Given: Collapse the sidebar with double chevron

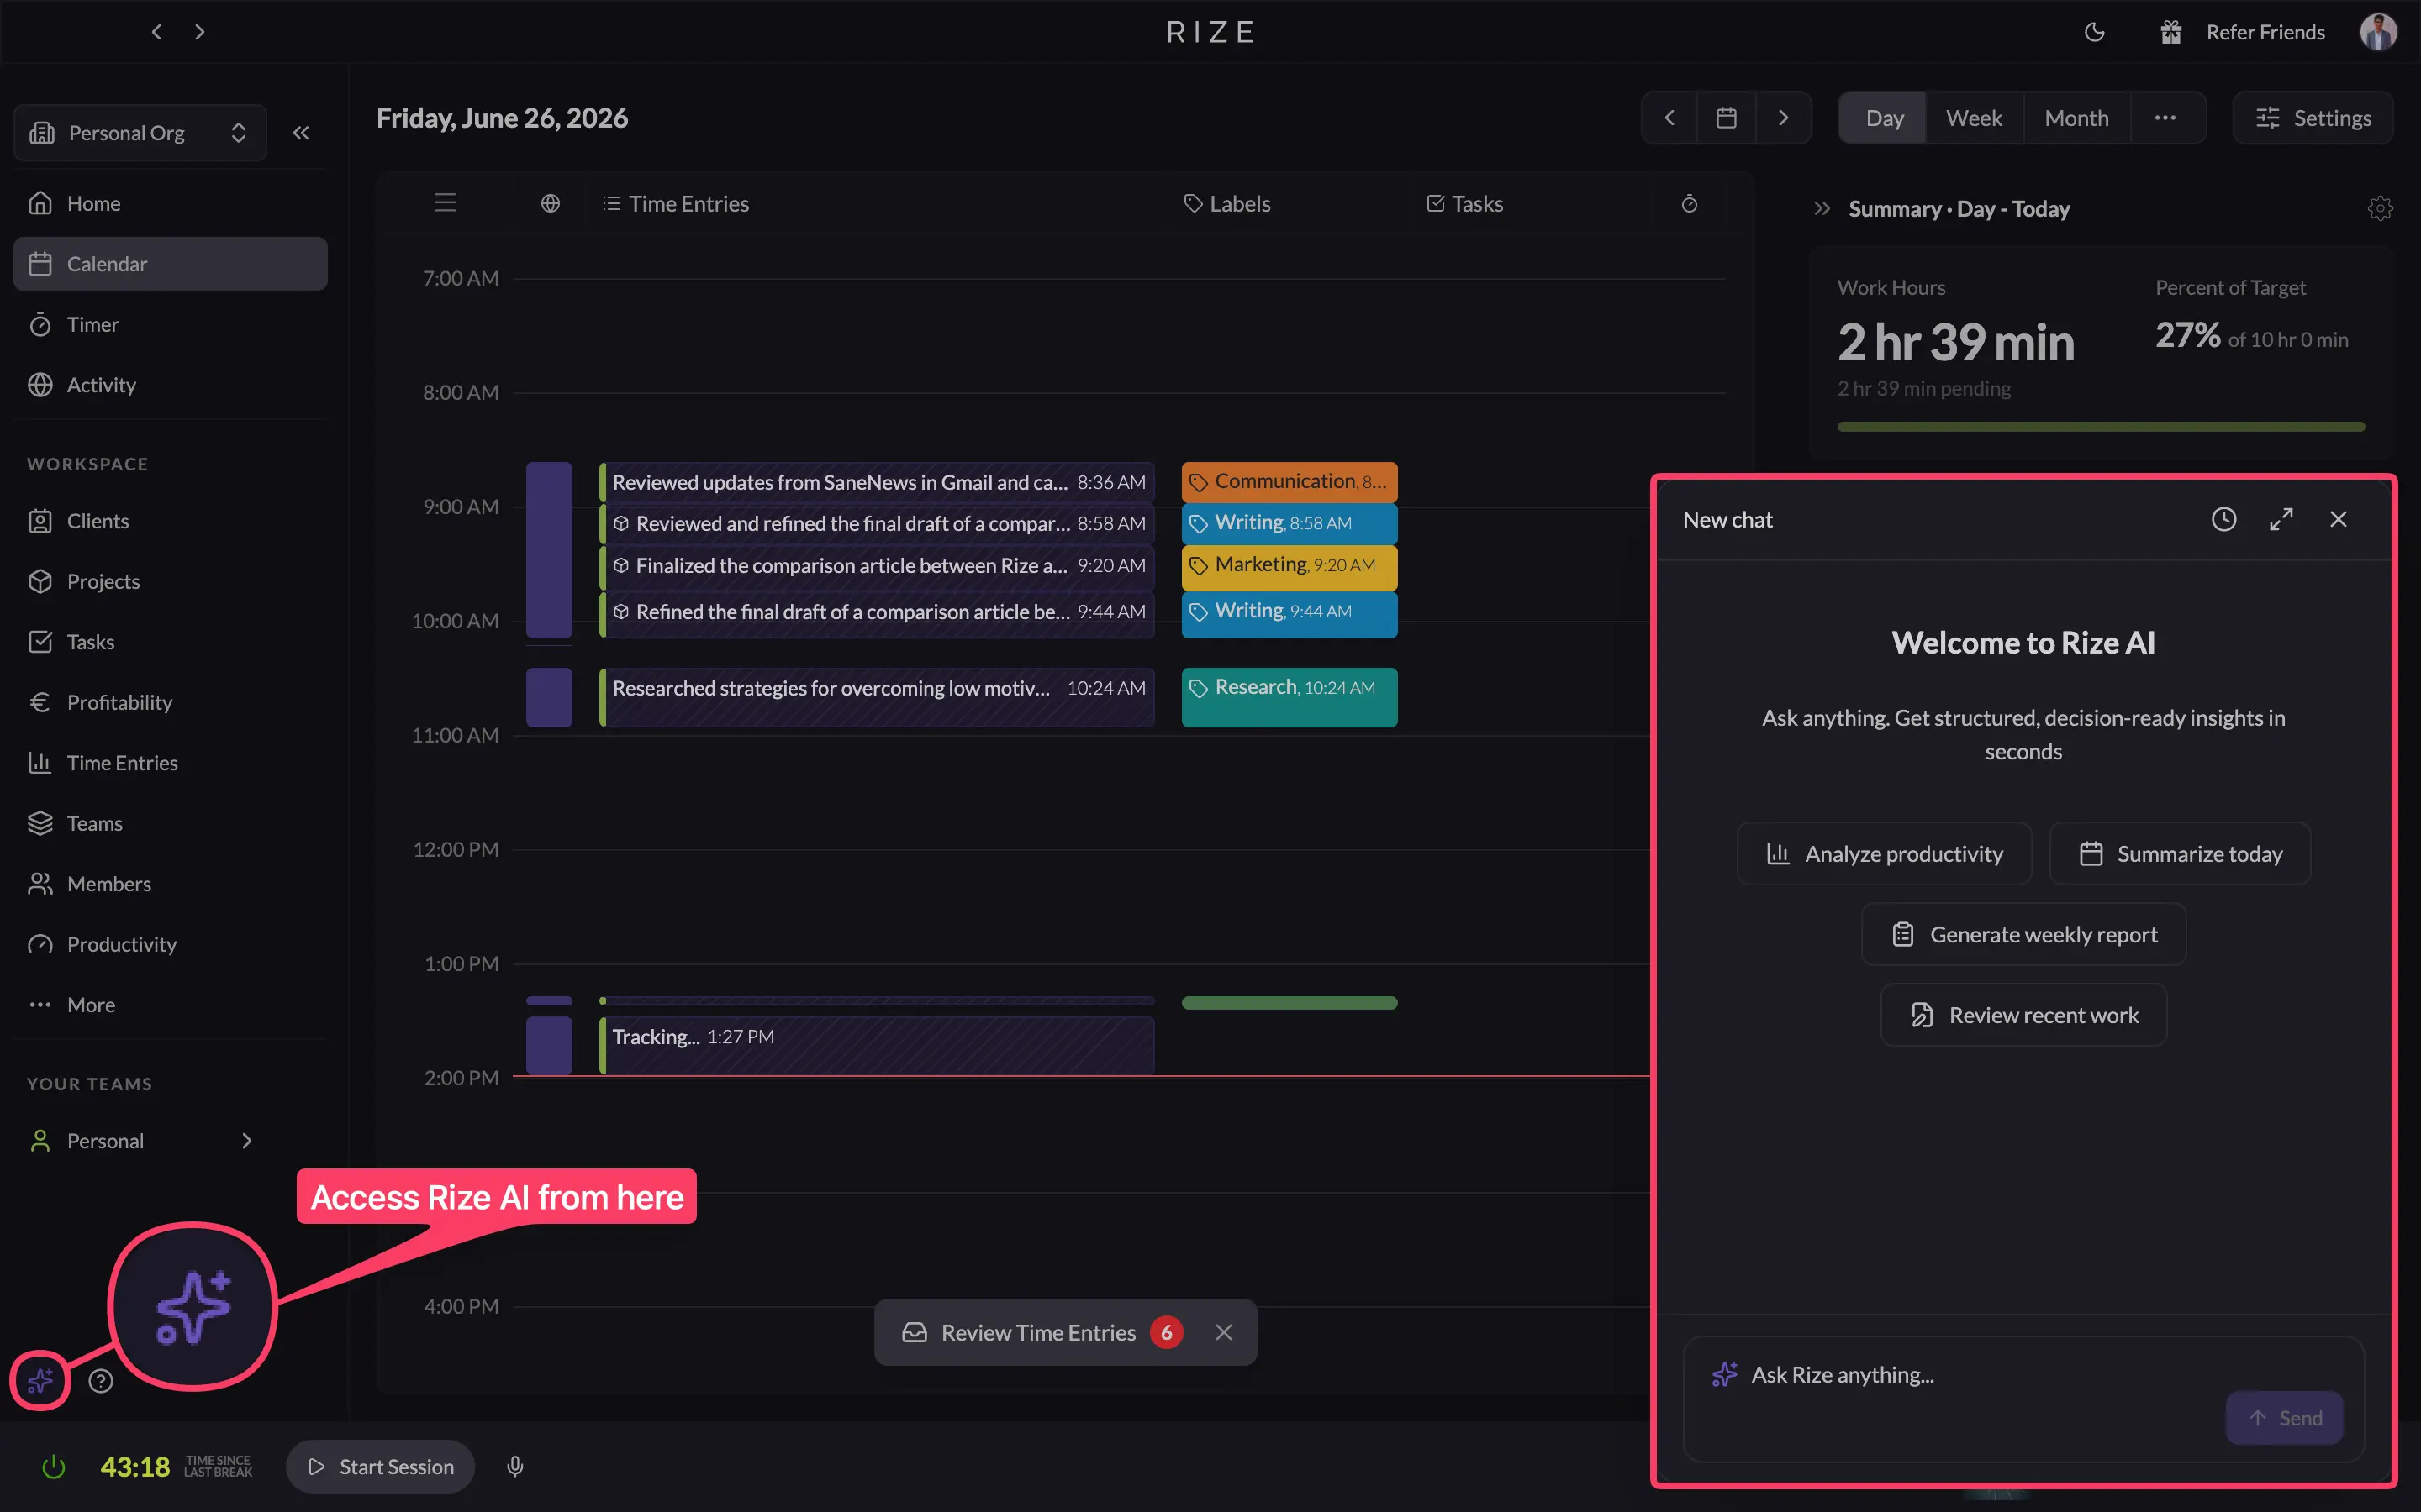Looking at the screenshot, I should 301,133.
